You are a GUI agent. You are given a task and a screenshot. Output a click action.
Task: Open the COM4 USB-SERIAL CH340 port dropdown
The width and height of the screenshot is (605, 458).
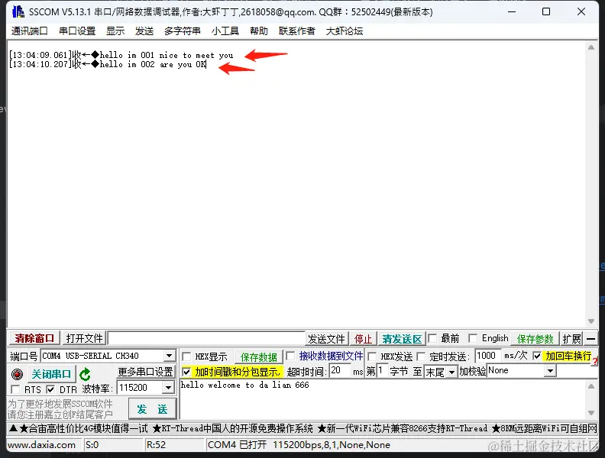(x=169, y=356)
